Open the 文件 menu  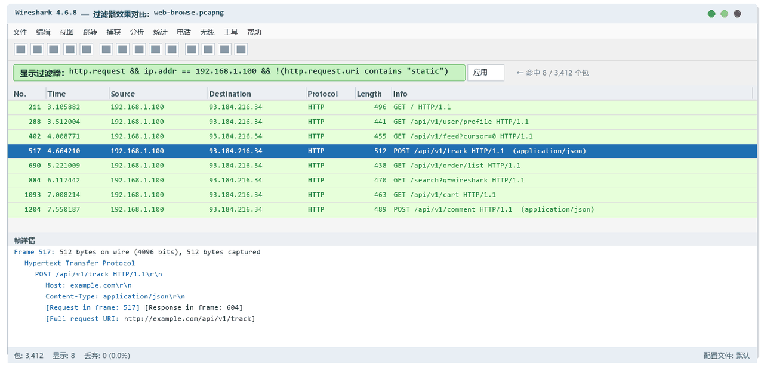[x=20, y=32]
